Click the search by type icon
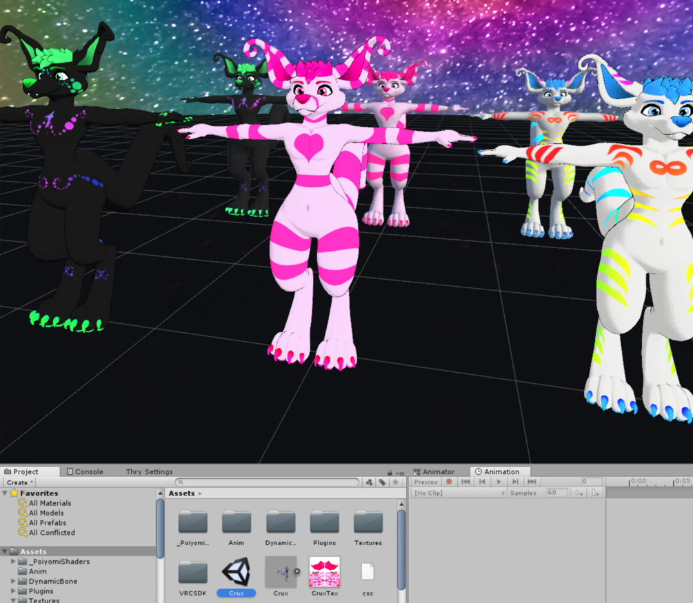This screenshot has height=603, width=693. click(x=369, y=482)
